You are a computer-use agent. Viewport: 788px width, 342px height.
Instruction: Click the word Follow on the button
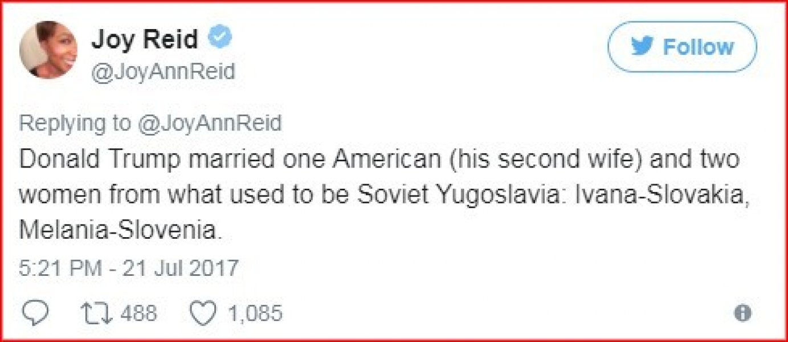699,47
